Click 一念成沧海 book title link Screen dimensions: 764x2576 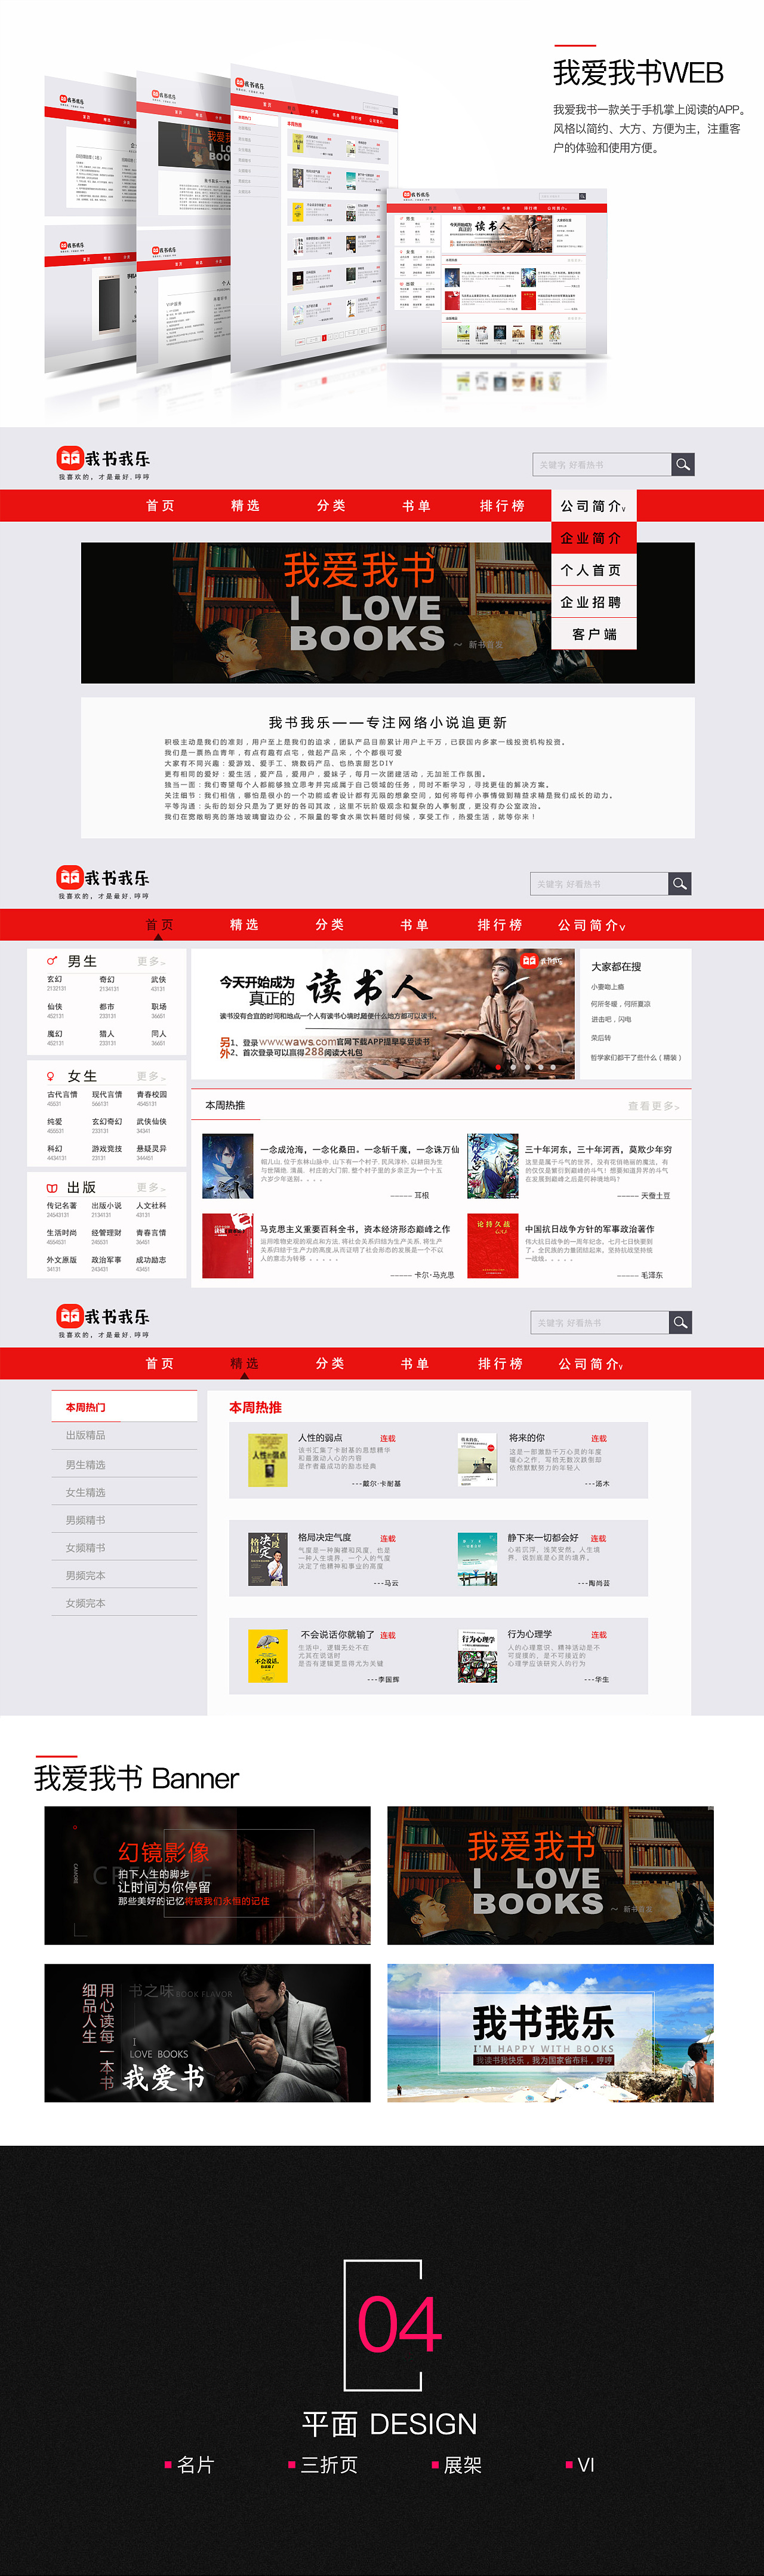[359, 1150]
